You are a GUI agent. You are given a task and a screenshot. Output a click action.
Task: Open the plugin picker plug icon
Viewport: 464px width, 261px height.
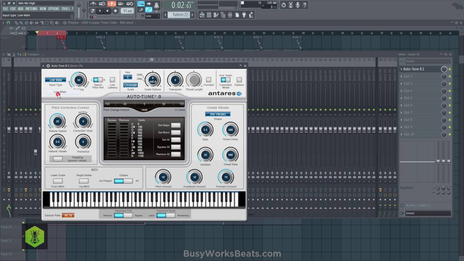pyautogui.click(x=244, y=15)
